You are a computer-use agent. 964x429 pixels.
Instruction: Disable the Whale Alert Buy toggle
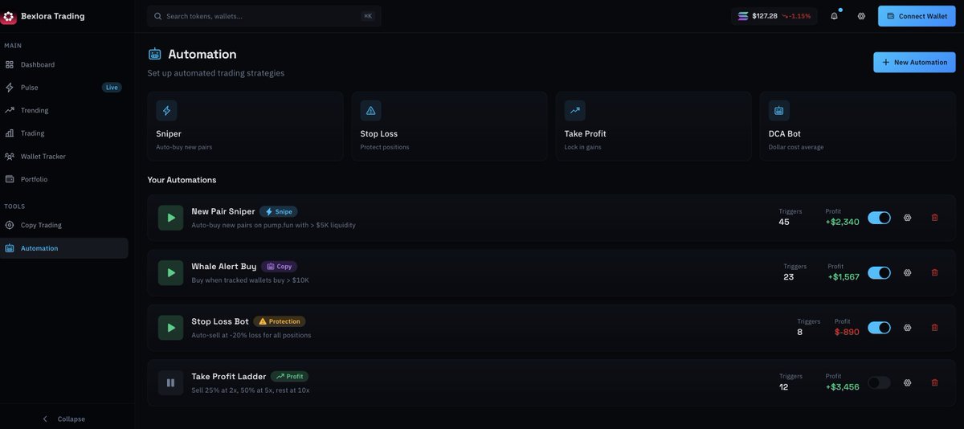[x=880, y=272]
